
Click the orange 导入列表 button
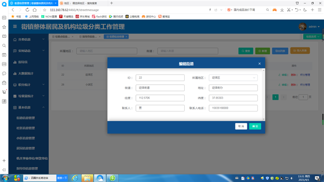point(300,51)
